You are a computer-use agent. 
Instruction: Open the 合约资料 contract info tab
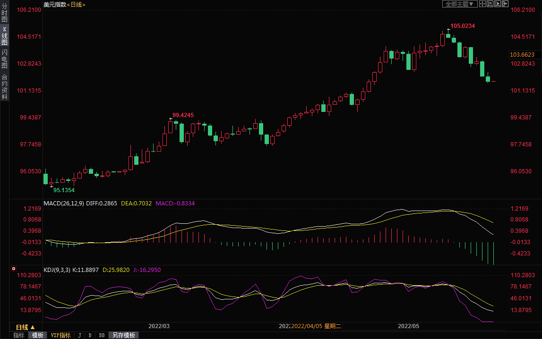coord(4,86)
